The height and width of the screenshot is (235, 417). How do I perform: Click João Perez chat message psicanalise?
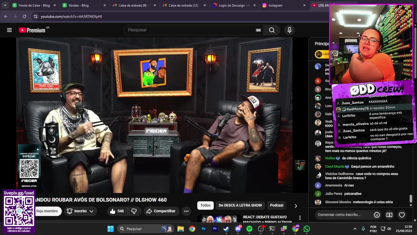352,194
